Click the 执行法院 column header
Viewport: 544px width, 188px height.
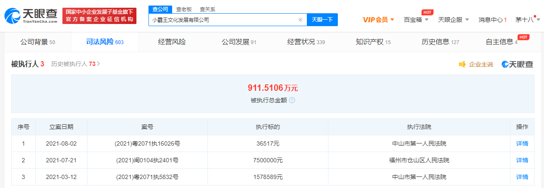click(x=419, y=127)
